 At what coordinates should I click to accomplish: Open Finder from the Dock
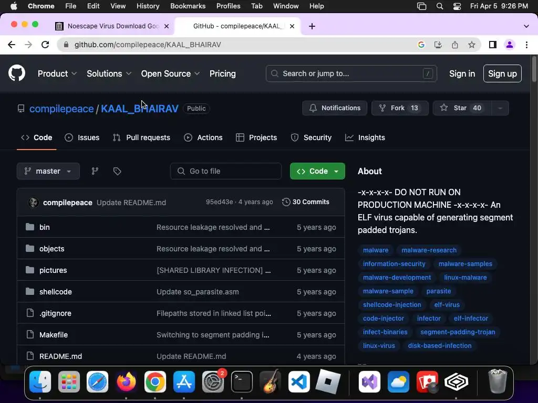[40, 381]
